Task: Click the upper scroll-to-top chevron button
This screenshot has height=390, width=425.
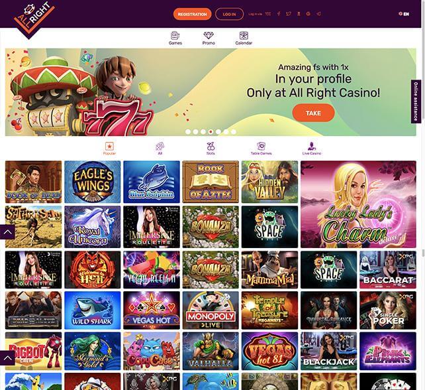Action: 7,232
